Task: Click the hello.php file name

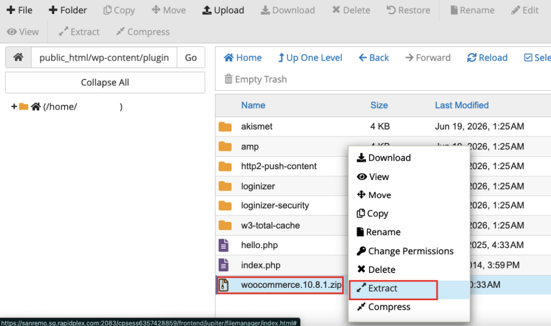Action: (x=259, y=245)
